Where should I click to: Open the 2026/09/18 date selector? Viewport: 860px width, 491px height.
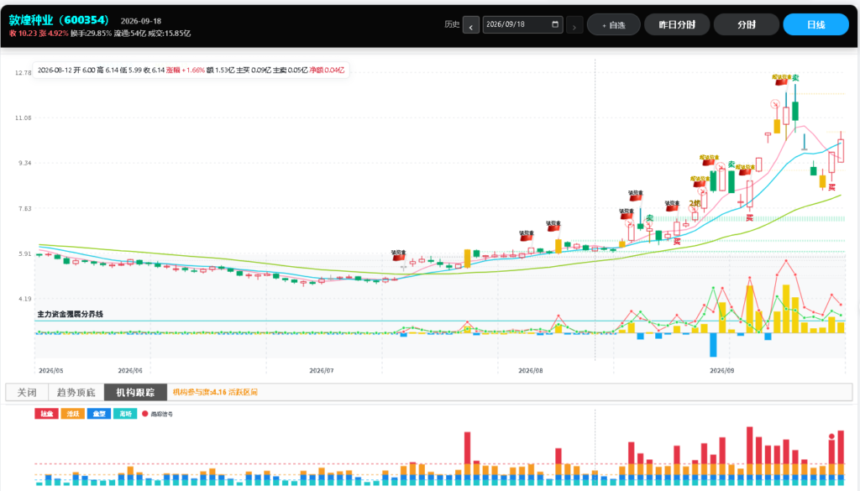[x=522, y=24]
